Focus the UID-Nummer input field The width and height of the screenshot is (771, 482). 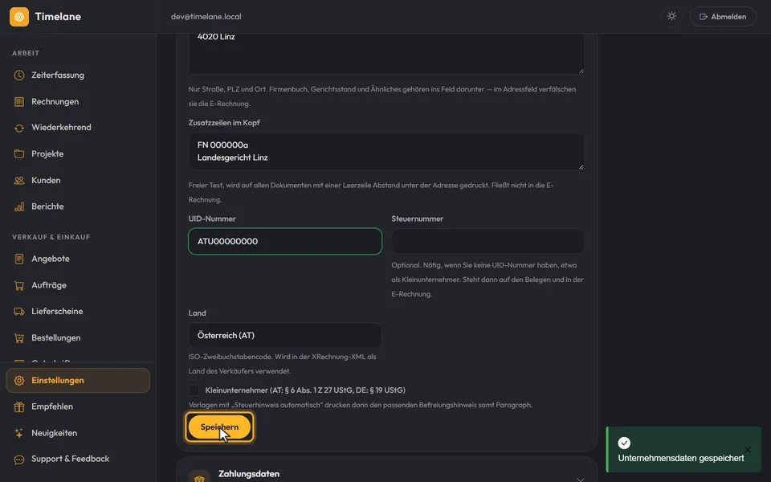(x=285, y=241)
